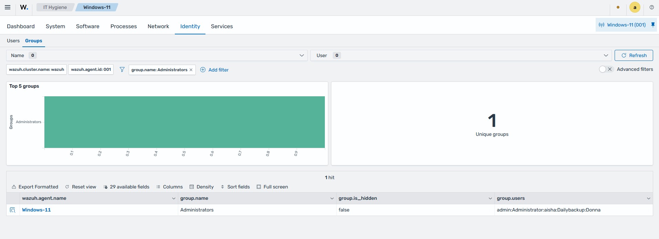
Task: Switch to the Software tab
Action: pyautogui.click(x=88, y=26)
